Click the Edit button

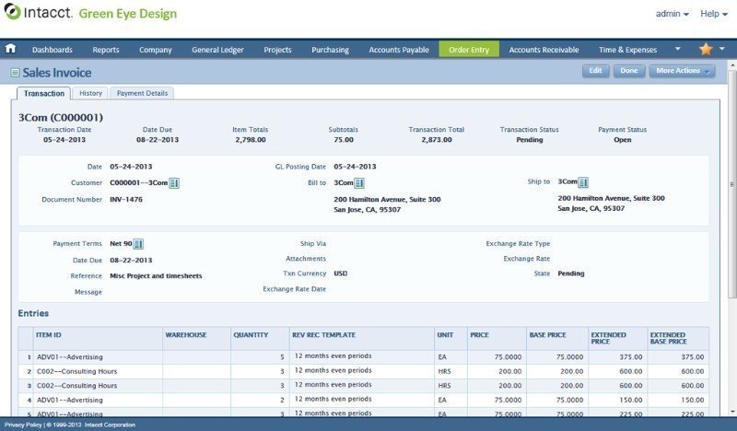pos(595,71)
